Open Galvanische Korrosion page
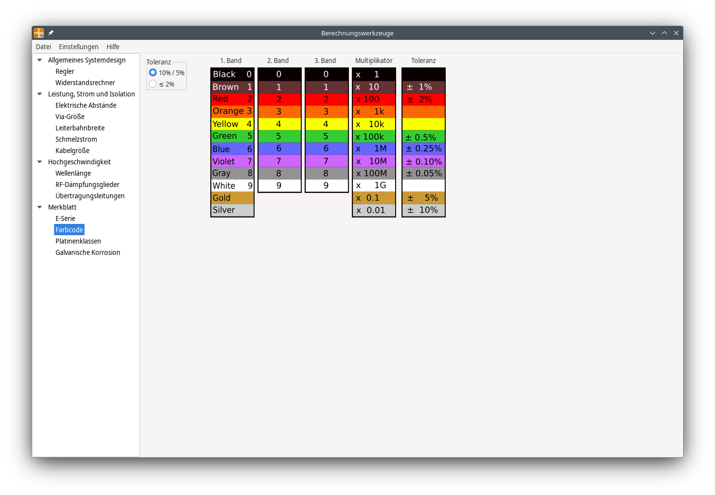Screen dimensions: 715x495 87,252
